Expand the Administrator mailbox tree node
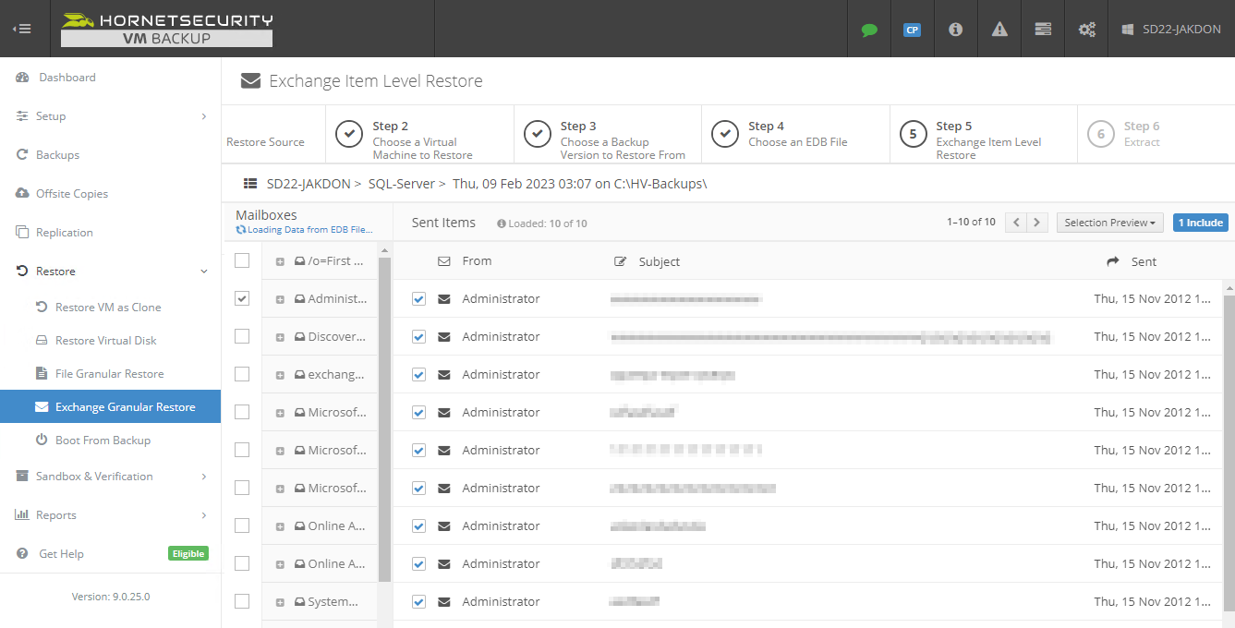 click(280, 299)
